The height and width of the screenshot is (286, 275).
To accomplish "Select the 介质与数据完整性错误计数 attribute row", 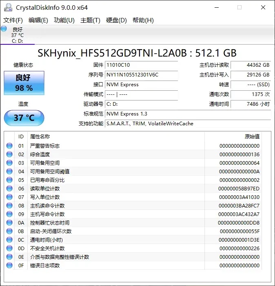I will point(133,257).
